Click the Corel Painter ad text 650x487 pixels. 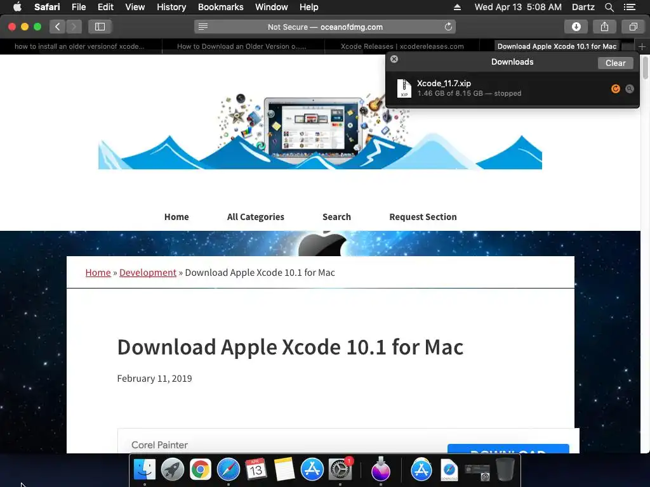[159, 445]
